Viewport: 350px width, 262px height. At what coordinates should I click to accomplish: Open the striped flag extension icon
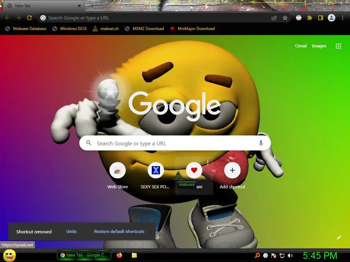coord(299,18)
